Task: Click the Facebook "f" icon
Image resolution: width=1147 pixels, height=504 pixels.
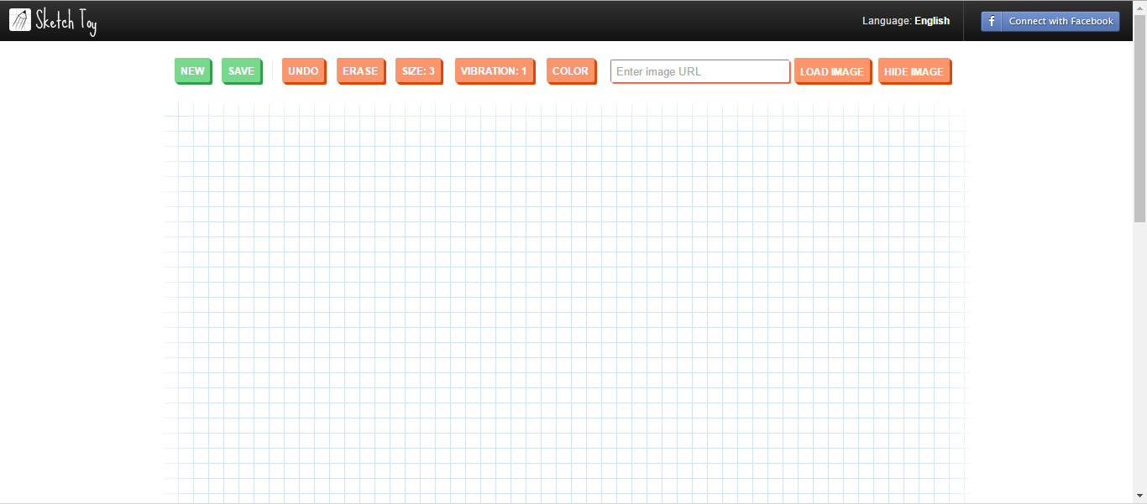Action: [992, 21]
